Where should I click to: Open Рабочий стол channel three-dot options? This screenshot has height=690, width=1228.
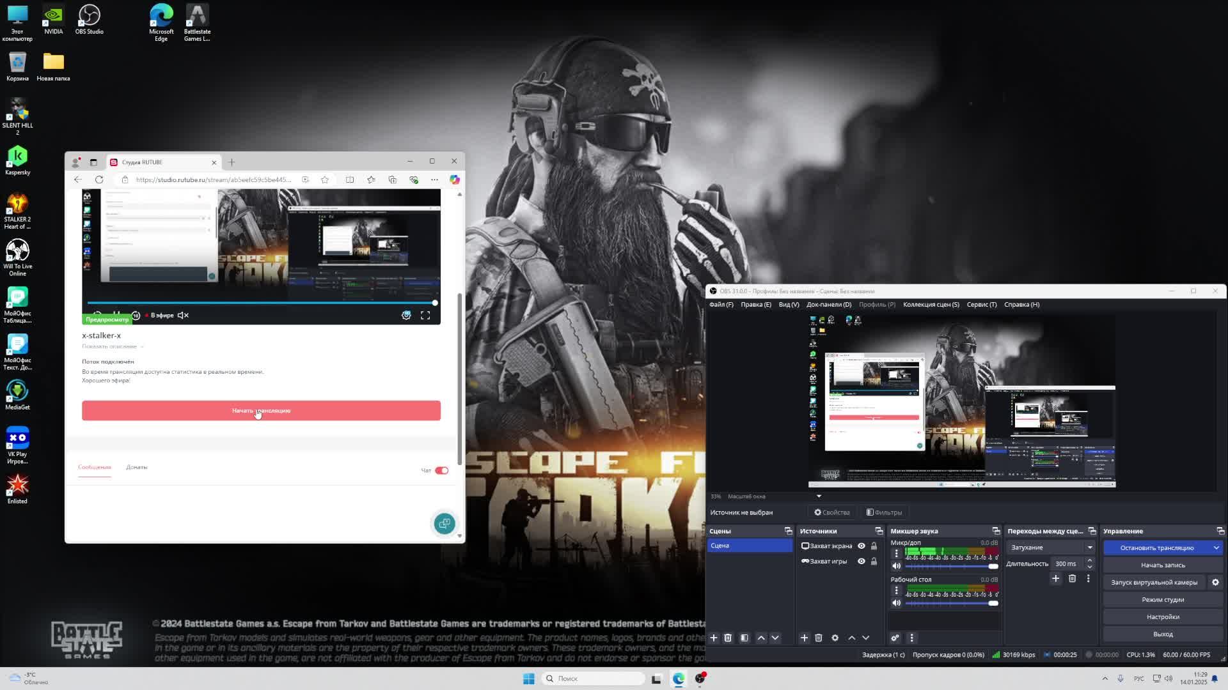tap(896, 590)
